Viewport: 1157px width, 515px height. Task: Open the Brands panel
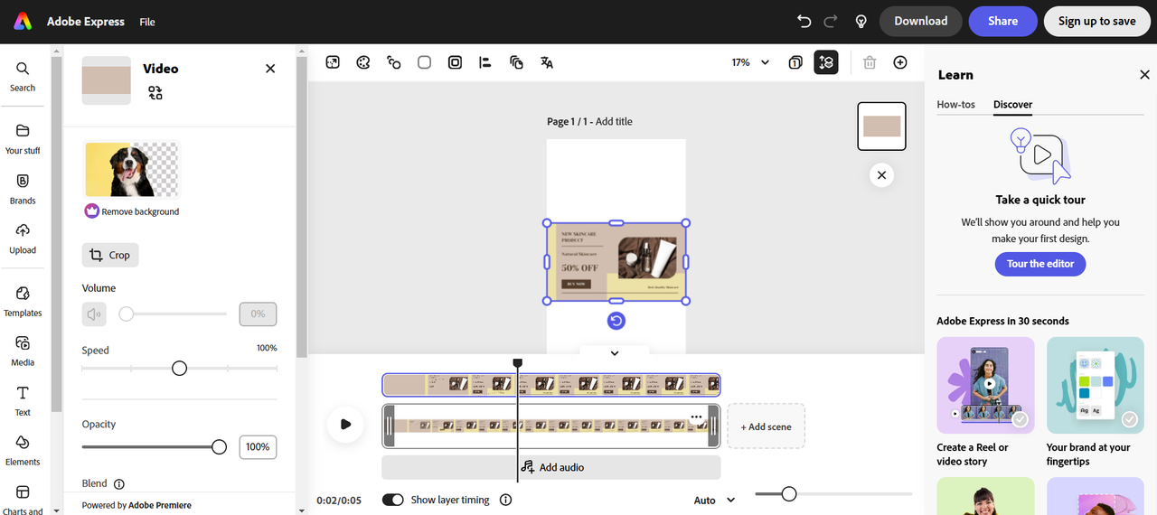[x=23, y=189]
